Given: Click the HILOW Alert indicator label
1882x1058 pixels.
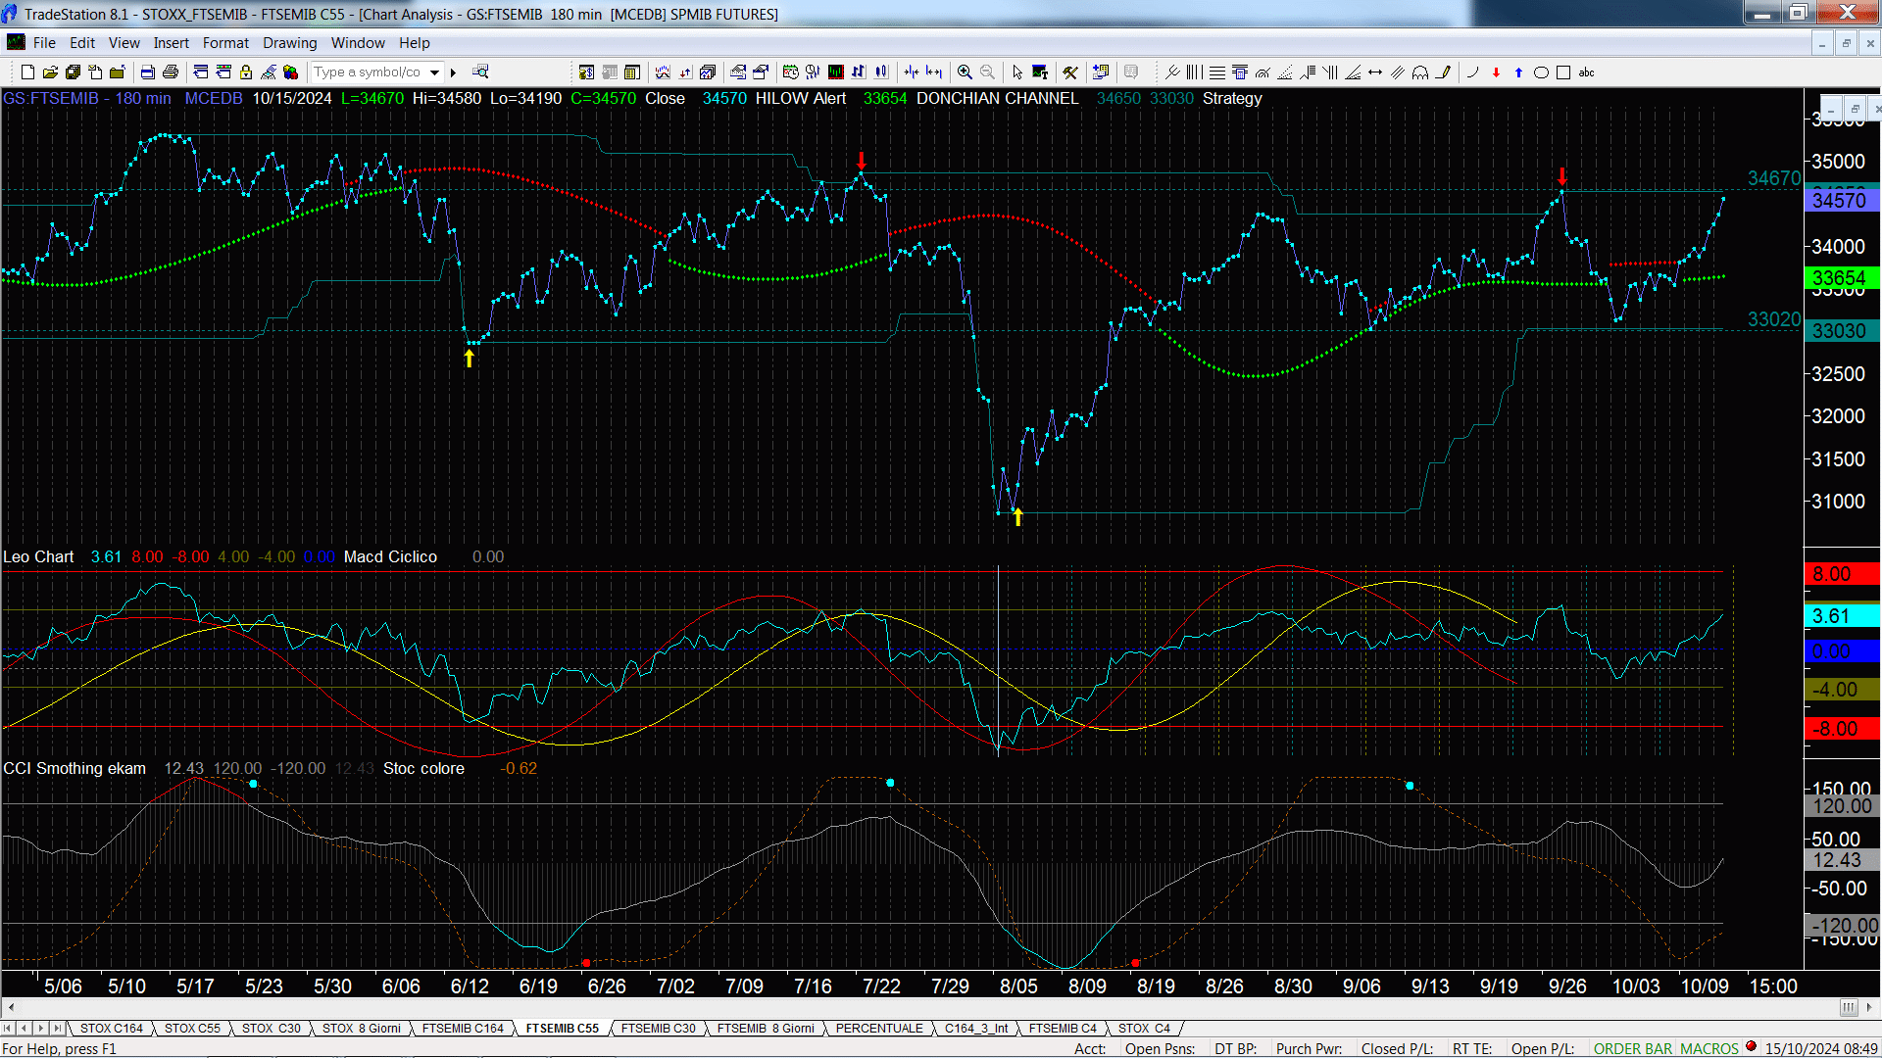Looking at the screenshot, I should click(x=800, y=98).
